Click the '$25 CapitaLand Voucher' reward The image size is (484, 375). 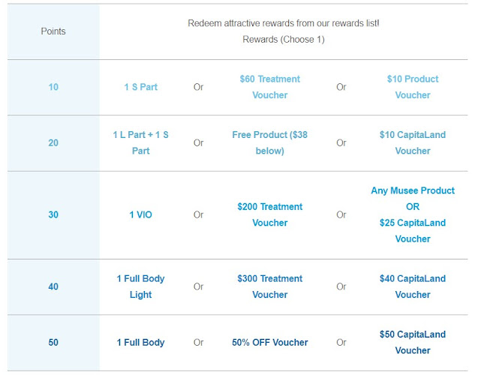(413, 231)
